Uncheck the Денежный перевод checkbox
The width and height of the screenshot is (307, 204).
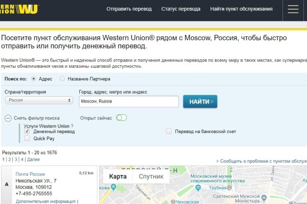point(27,132)
